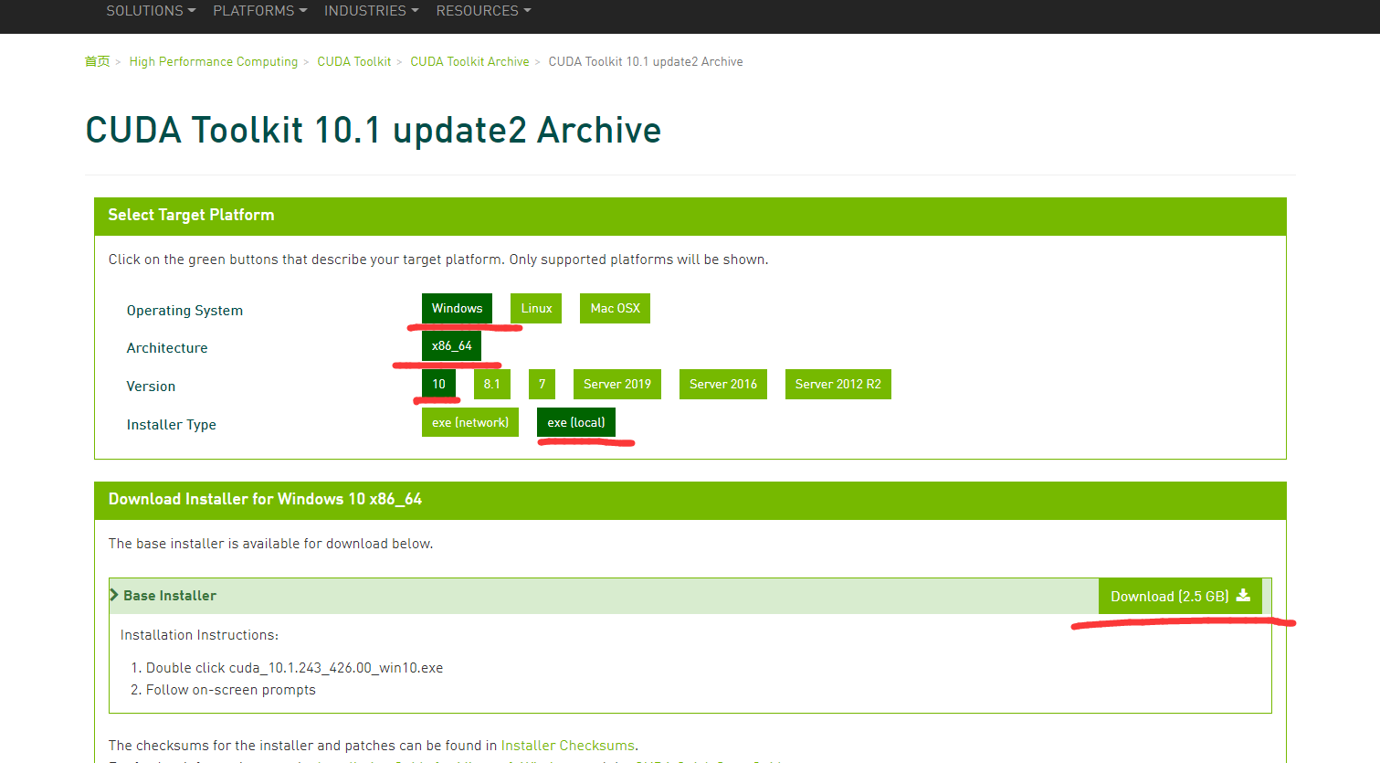Select the x86_64 architecture button

coord(451,345)
